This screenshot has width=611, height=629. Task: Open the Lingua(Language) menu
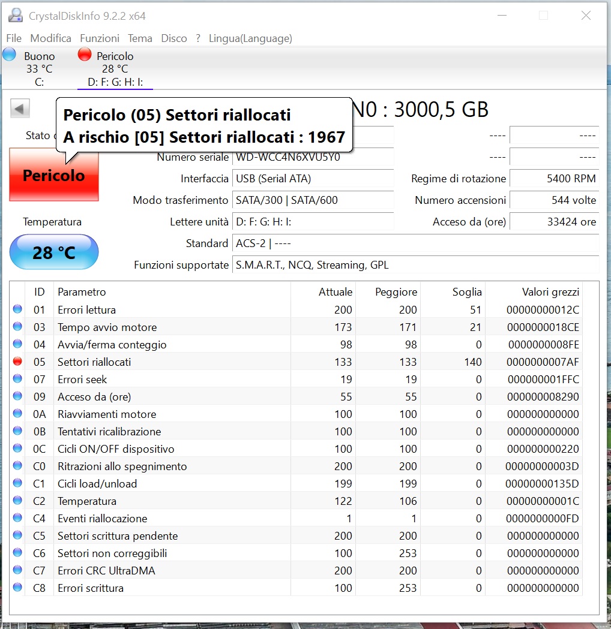[250, 38]
